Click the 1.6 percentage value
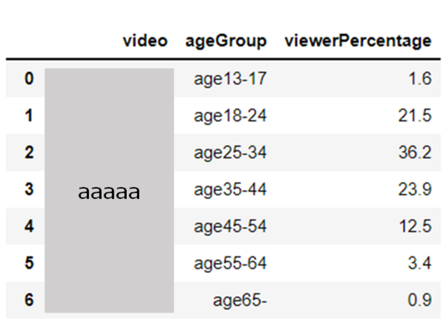Screen dimensions: 445x320 (420, 78)
